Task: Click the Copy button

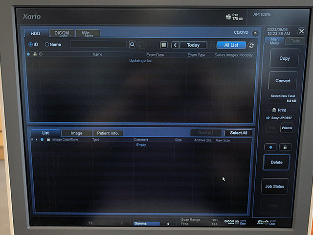Action: [x=285, y=58]
